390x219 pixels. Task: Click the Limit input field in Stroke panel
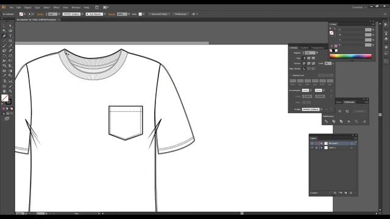click(x=328, y=63)
